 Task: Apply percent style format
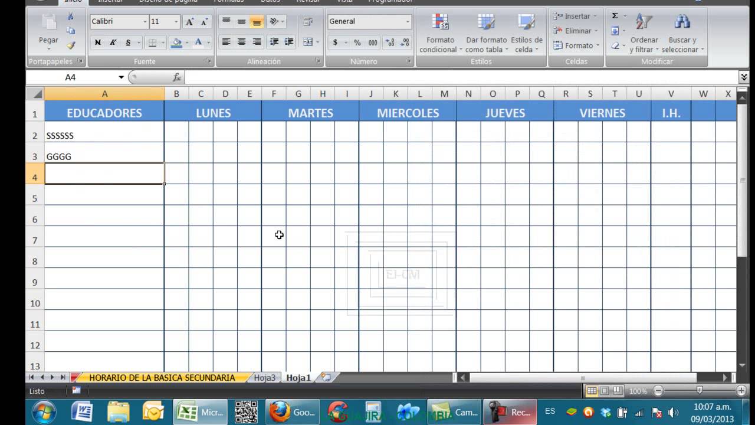(357, 42)
